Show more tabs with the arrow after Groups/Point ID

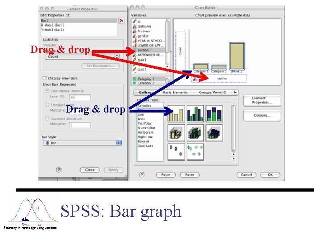click(x=235, y=92)
